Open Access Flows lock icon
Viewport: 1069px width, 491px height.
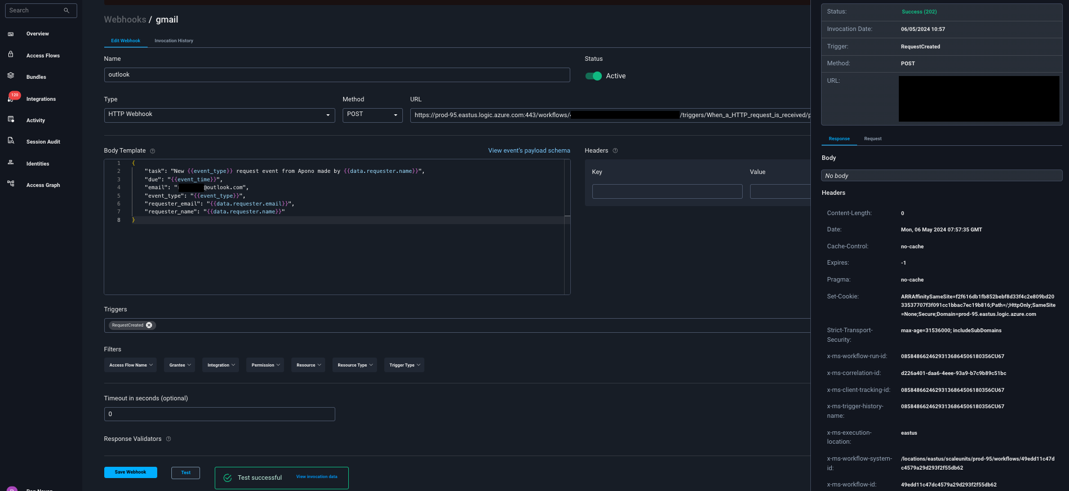(x=11, y=55)
